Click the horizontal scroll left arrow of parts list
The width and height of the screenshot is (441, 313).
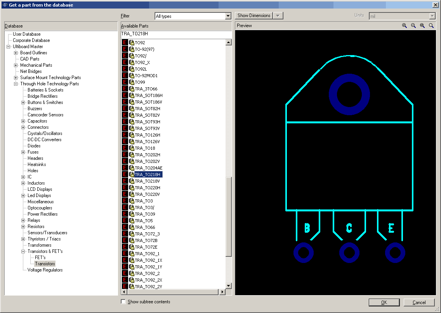coord(124,292)
